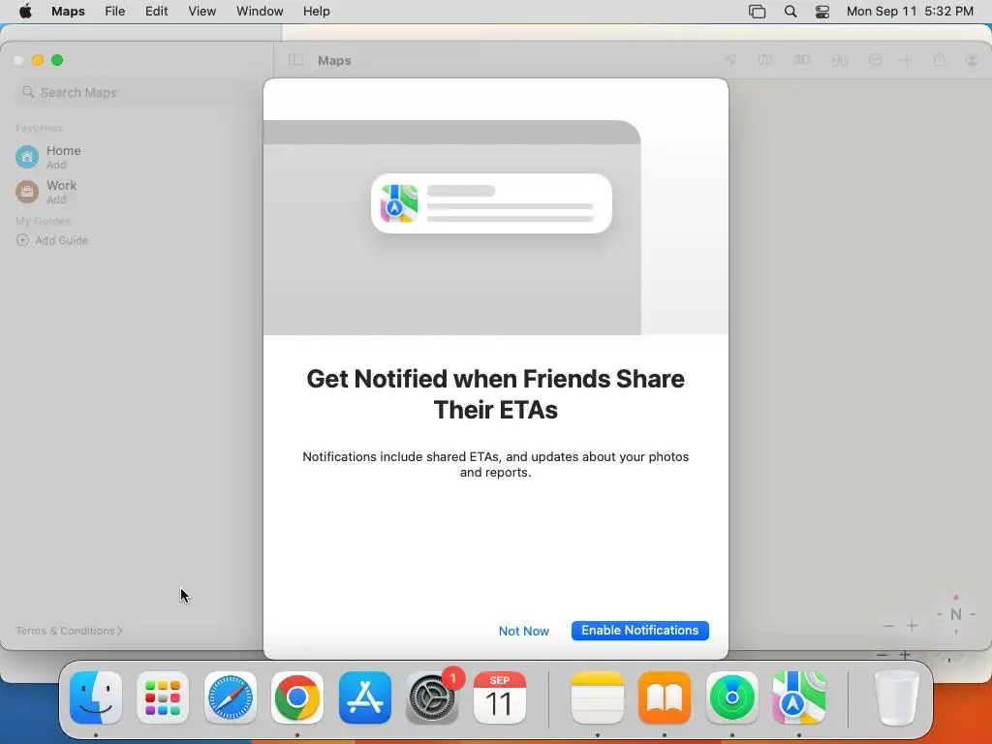Open App Store from the Dock

pyautogui.click(x=365, y=697)
